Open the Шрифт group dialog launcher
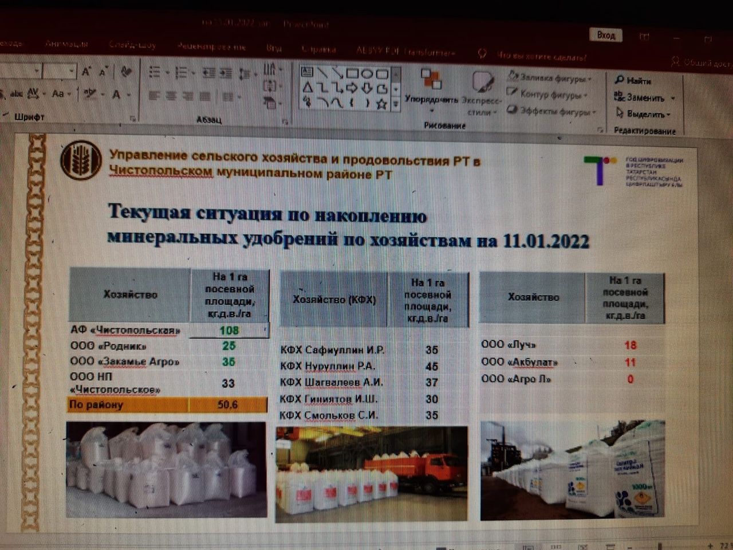This screenshot has height=550, width=733. tap(133, 119)
